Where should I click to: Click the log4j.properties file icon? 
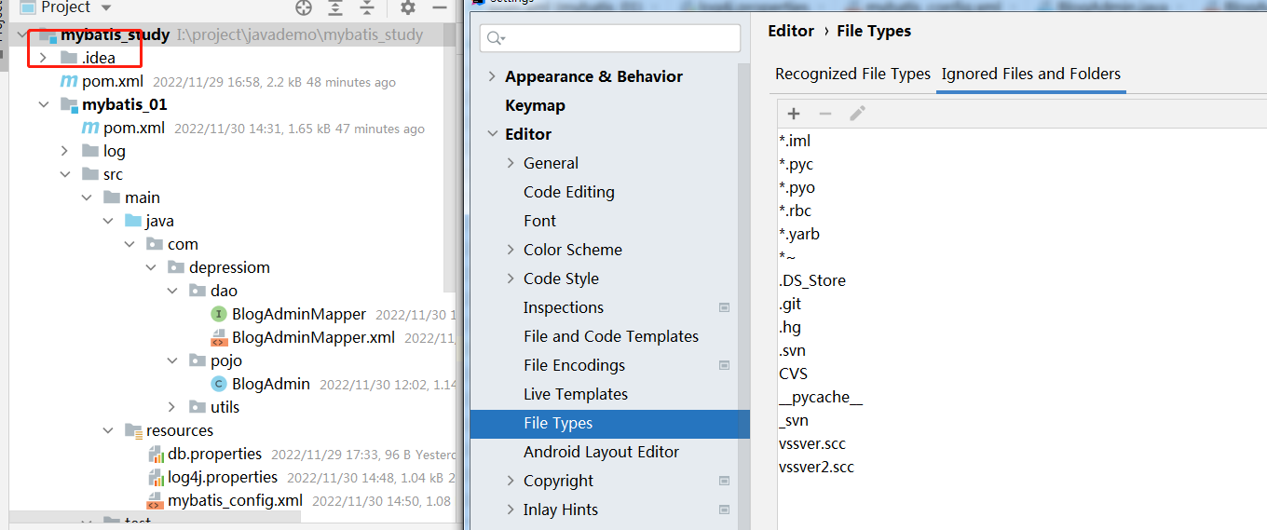pyautogui.click(x=156, y=478)
